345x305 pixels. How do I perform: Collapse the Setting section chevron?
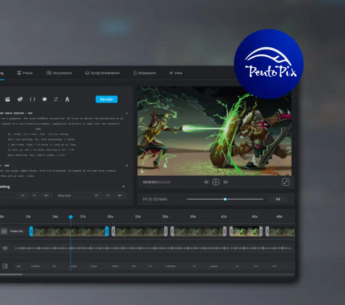(x=124, y=187)
